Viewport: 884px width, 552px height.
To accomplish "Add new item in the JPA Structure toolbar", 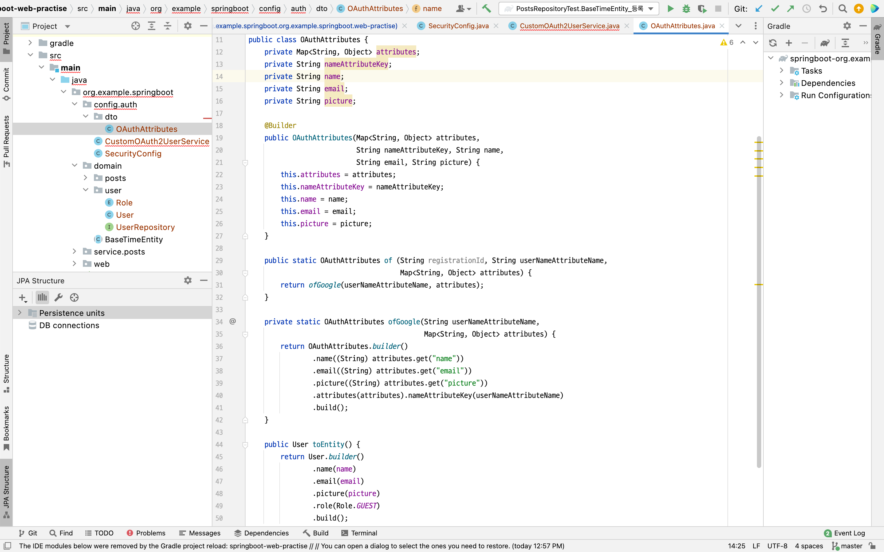I will (23, 298).
